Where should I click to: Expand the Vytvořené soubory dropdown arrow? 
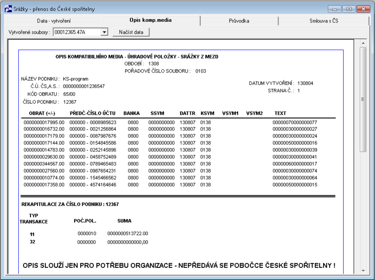coord(104,32)
